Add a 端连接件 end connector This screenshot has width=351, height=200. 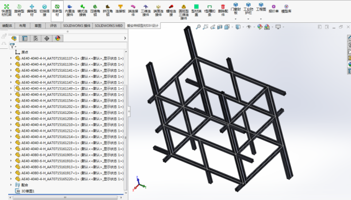pos(133,10)
